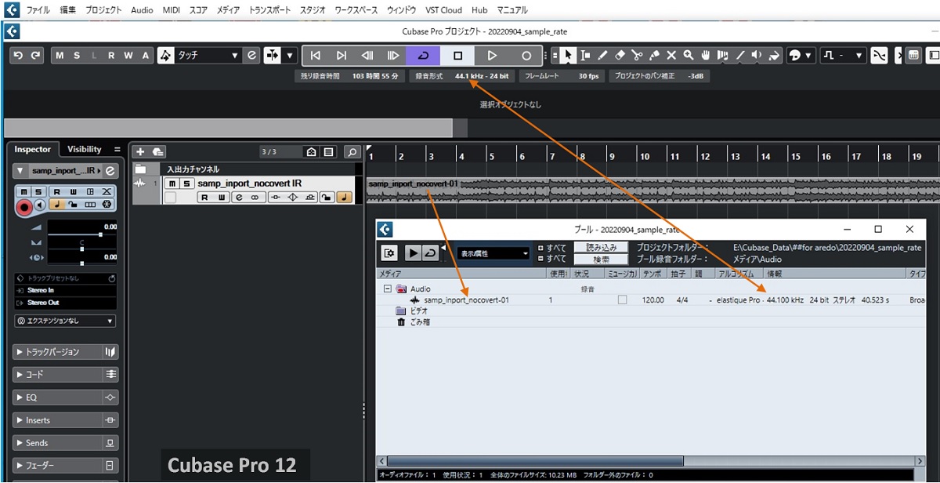Open the エクステンションなし dropdown
The height and width of the screenshot is (483, 940).
pos(66,321)
